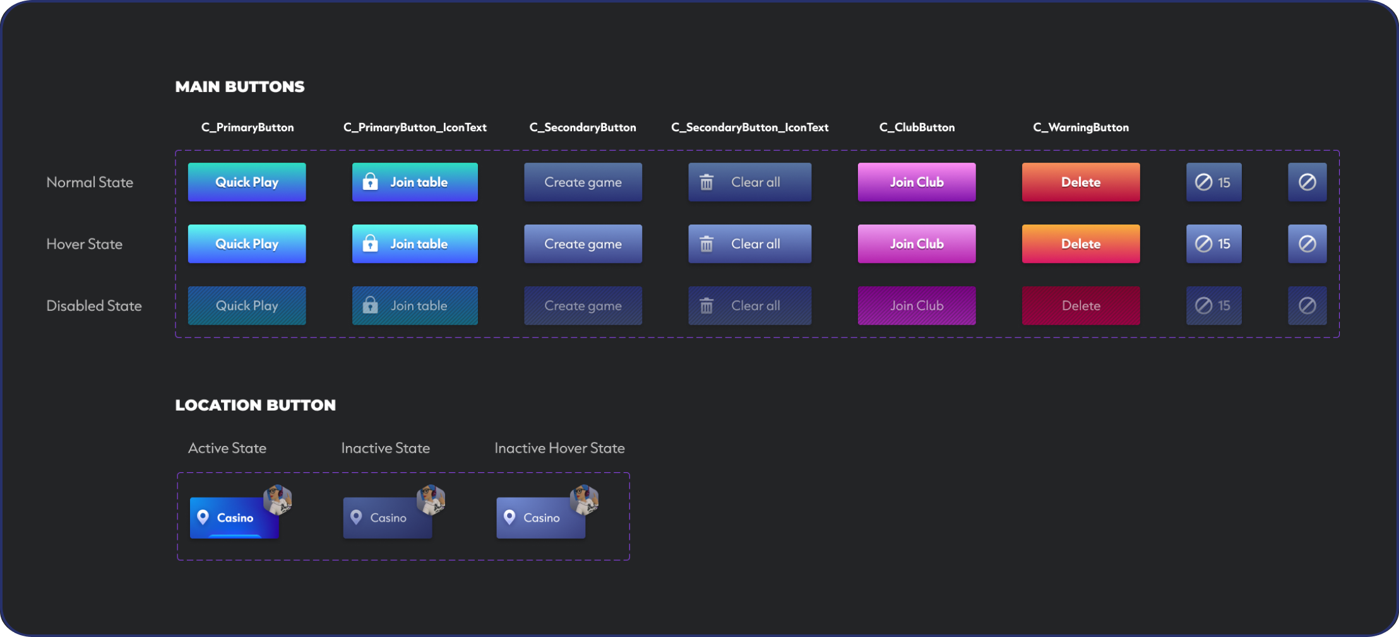The width and height of the screenshot is (1399, 637).
Task: Click the hover state Clear all button
Action: [750, 244]
